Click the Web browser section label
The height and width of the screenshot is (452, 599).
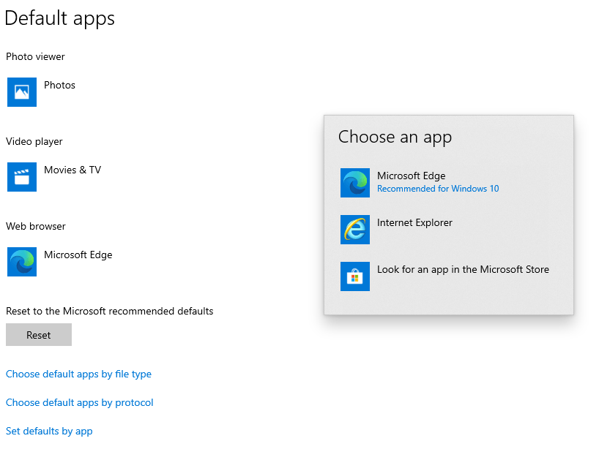[36, 226]
